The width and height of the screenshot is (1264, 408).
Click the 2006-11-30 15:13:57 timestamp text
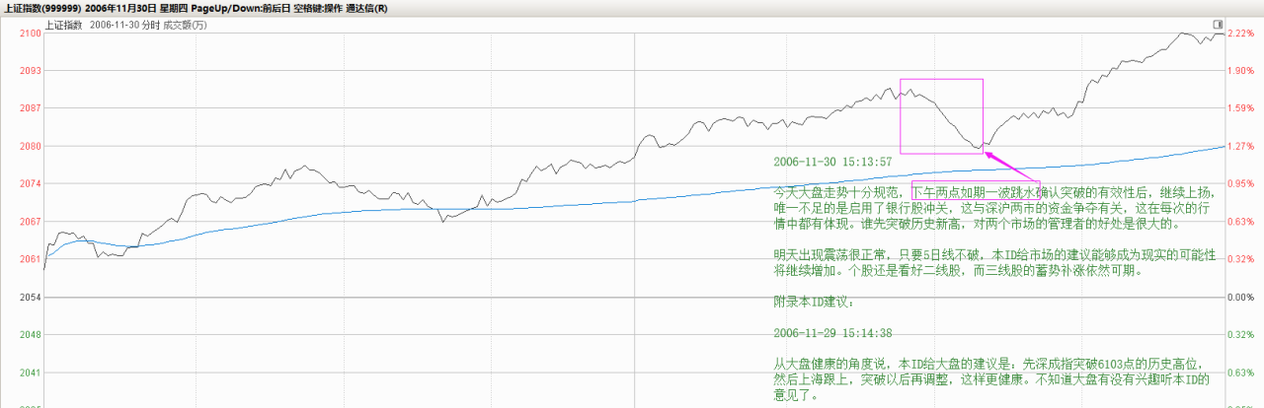(832, 161)
